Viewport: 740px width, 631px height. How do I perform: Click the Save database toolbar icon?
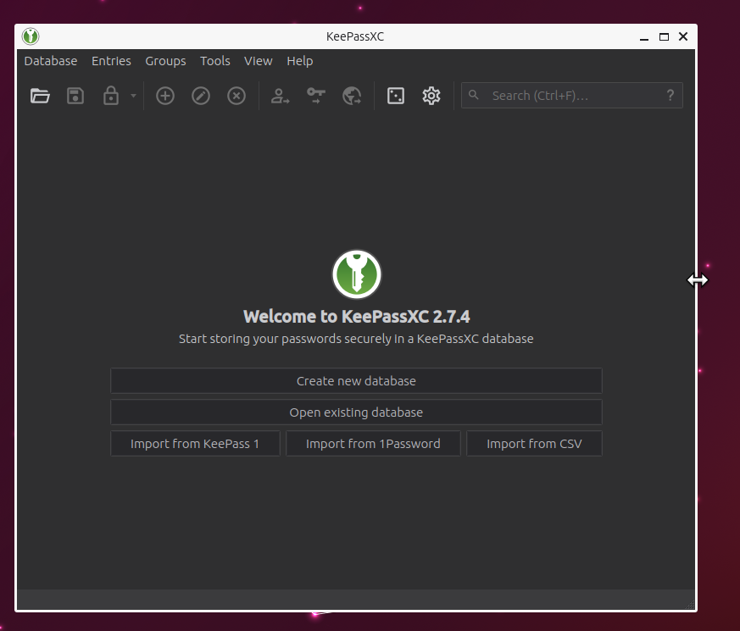pos(75,95)
